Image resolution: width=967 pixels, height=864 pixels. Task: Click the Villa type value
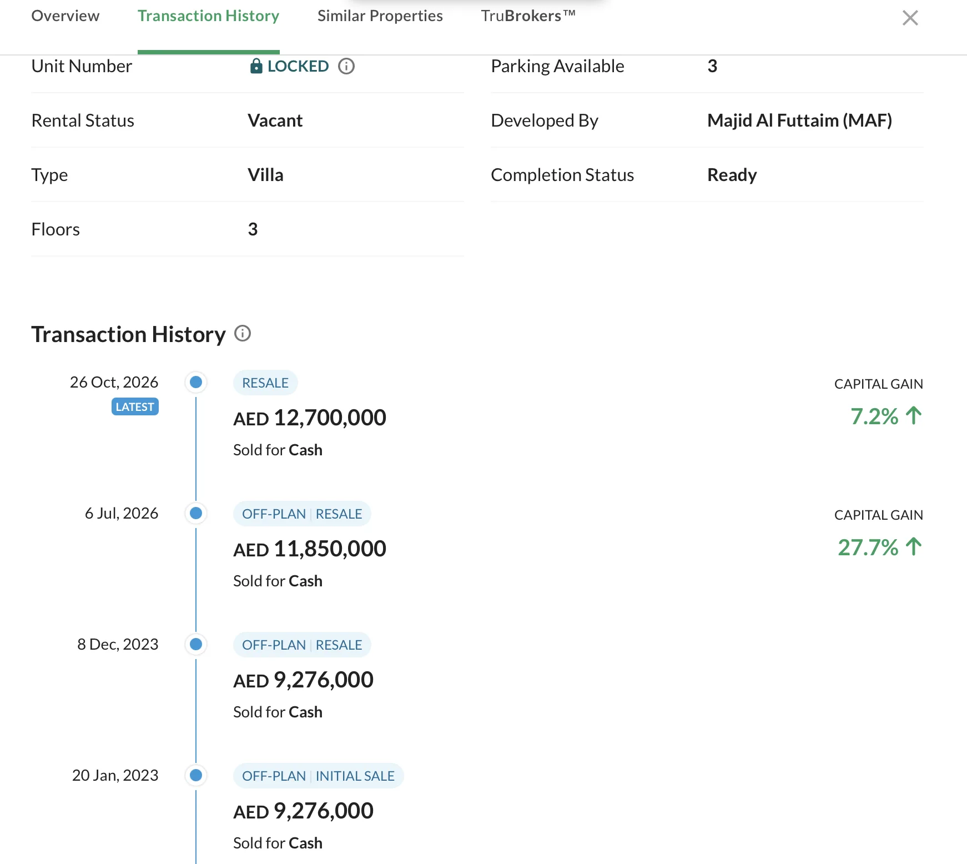click(265, 175)
